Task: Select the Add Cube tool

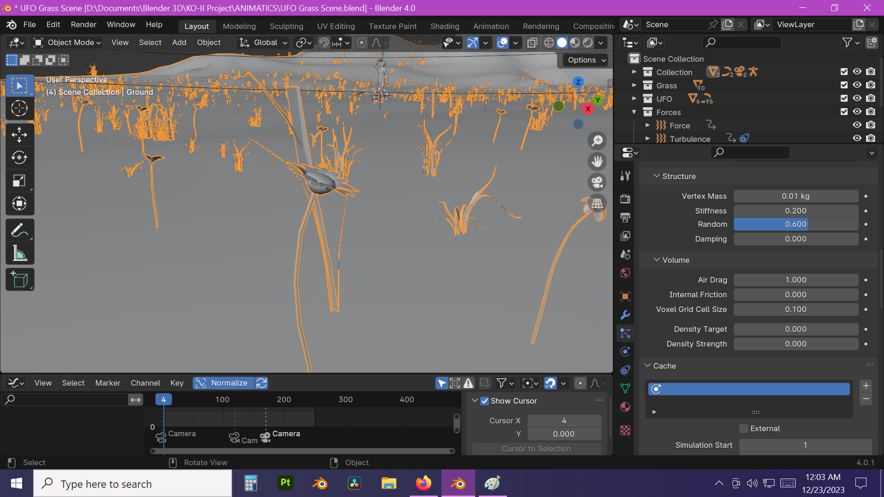Action: pyautogui.click(x=19, y=279)
